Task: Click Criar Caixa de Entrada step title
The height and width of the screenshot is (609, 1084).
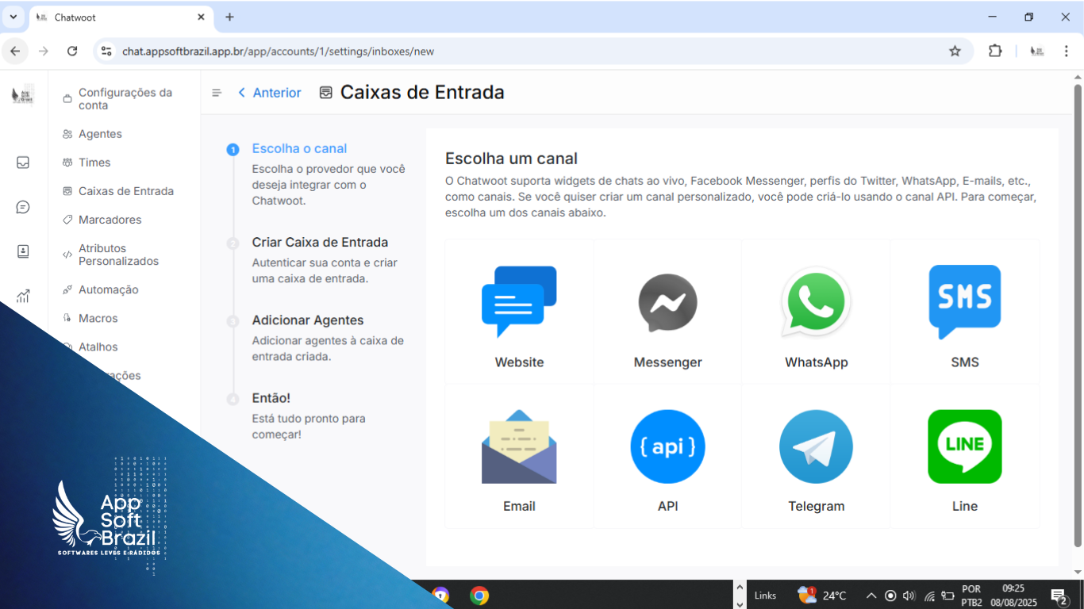Action: coord(320,243)
